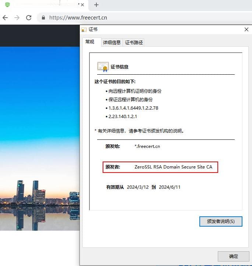
Task: Click the OID 2.23.140.1.2.1
Action: [123, 117]
